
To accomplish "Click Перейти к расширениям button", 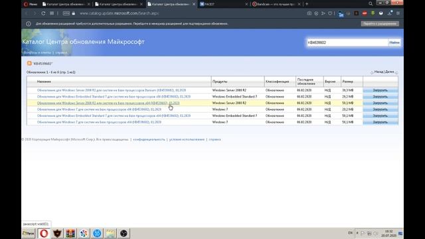I will [x=380, y=24].
